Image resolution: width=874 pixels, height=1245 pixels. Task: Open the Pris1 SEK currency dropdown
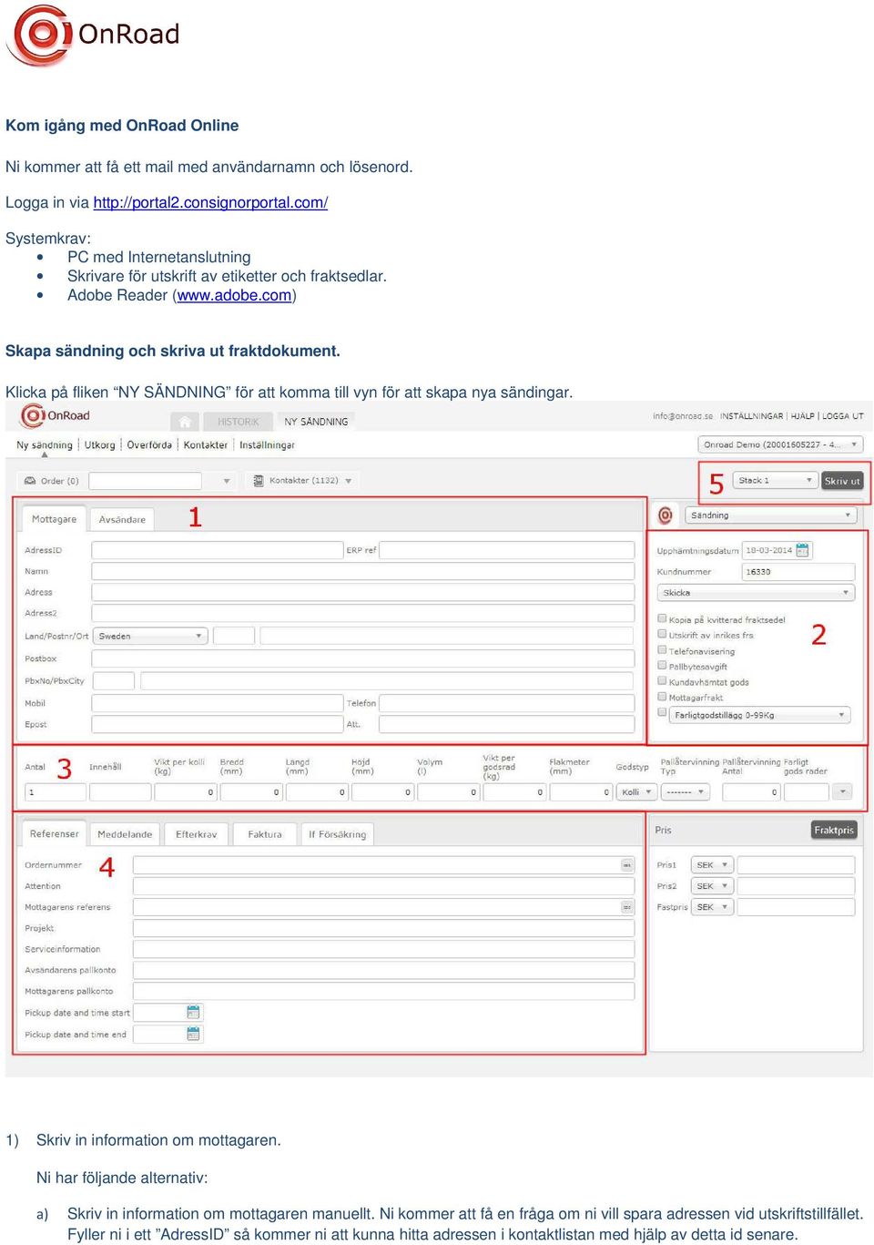713,864
